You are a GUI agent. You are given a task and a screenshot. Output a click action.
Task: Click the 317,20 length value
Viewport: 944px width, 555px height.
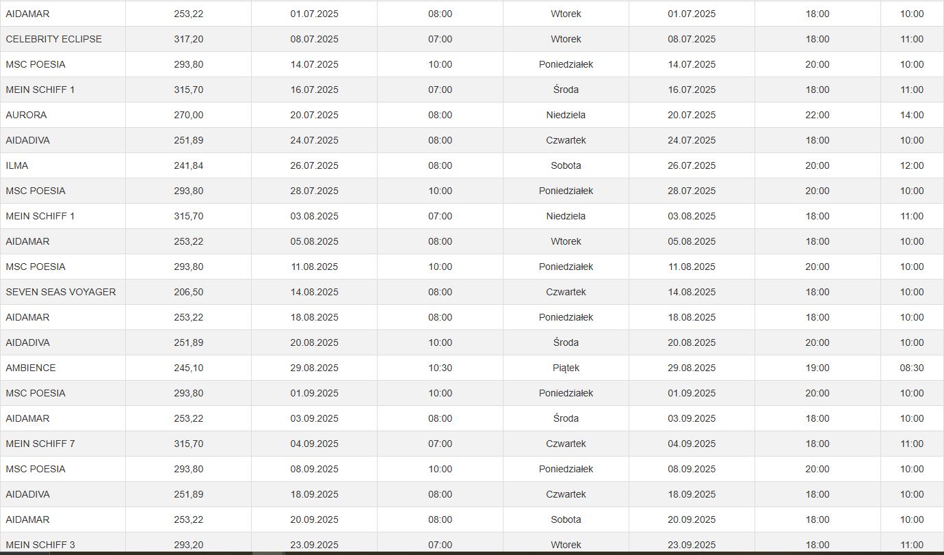[188, 39]
